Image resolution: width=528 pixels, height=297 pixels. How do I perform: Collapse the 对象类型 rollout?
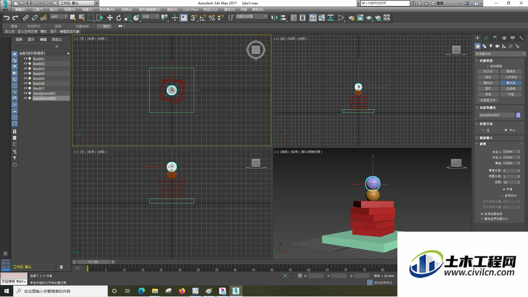pyautogui.click(x=486, y=61)
